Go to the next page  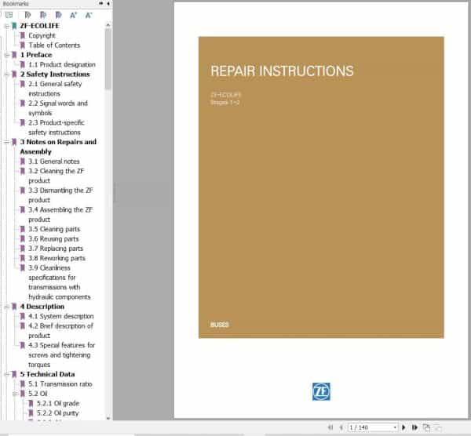click(403, 427)
